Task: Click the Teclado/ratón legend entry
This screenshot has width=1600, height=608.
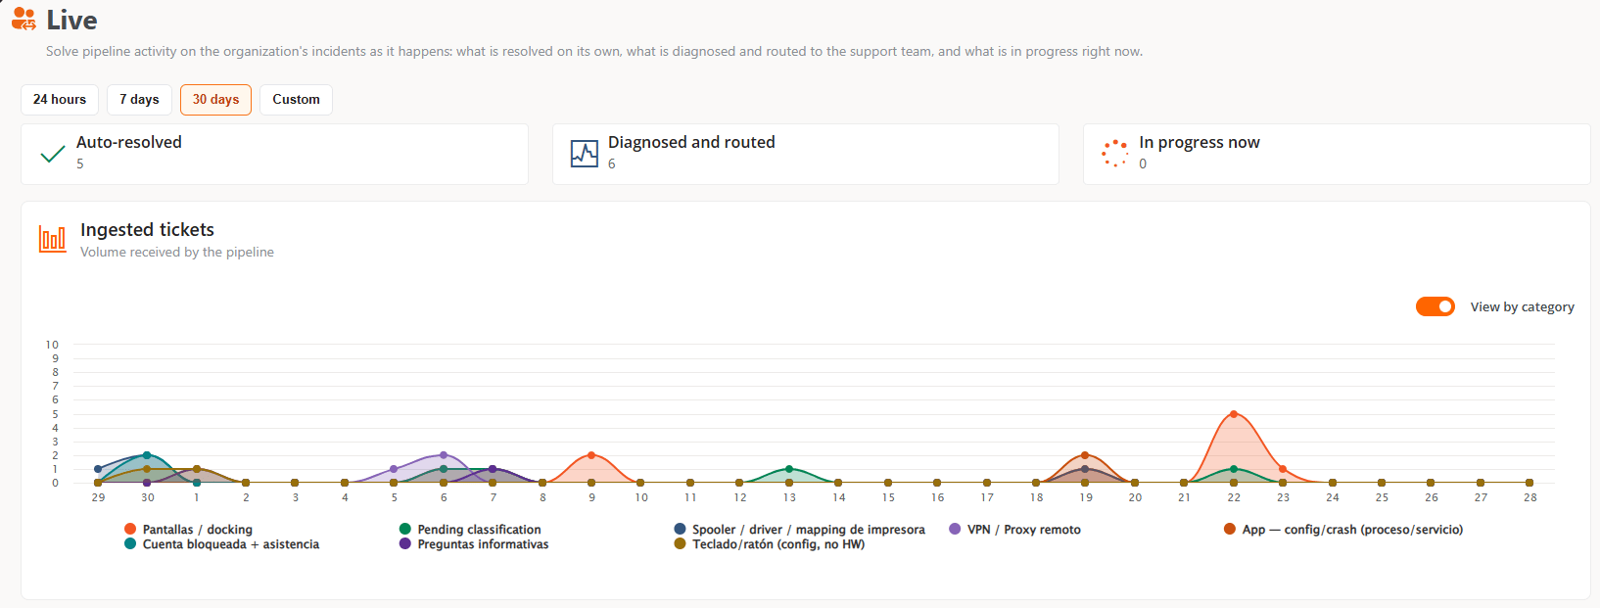Action: click(770, 544)
